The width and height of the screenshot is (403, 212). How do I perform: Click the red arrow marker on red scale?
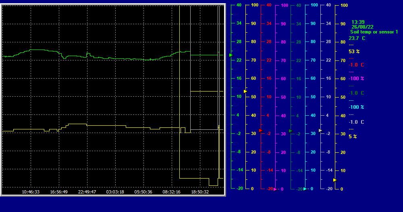(260, 130)
